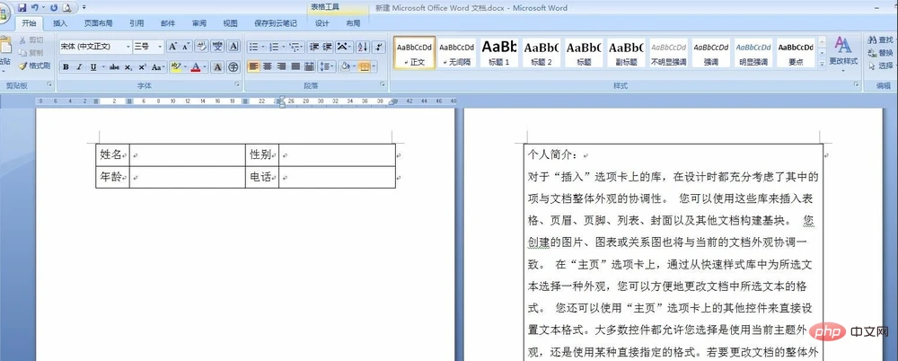Click the Shading paint bucket icon
Screen dimensions: 898x361
tap(345, 67)
